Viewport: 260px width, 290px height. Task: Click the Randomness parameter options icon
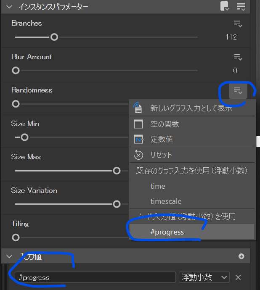click(x=238, y=90)
